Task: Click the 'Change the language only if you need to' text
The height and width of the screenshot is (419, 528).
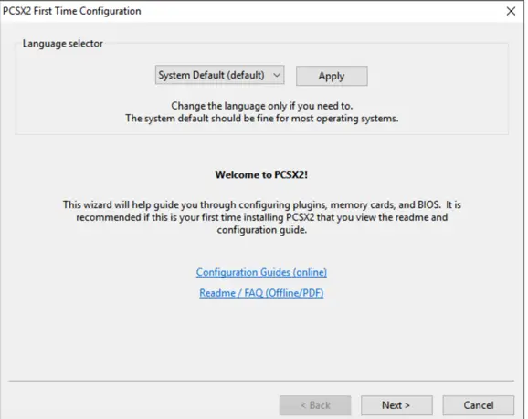Action: coord(262,106)
